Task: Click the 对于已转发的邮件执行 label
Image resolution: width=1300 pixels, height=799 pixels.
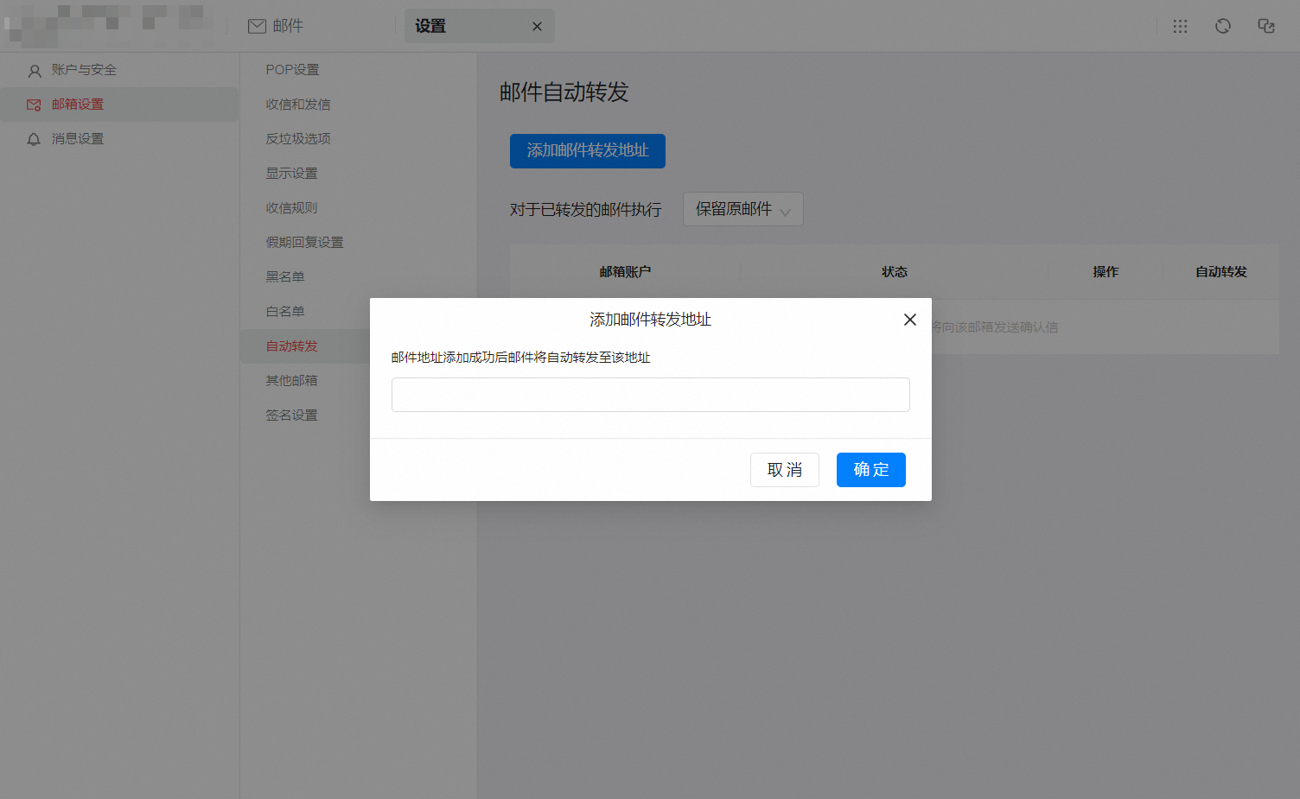Action: [586, 210]
